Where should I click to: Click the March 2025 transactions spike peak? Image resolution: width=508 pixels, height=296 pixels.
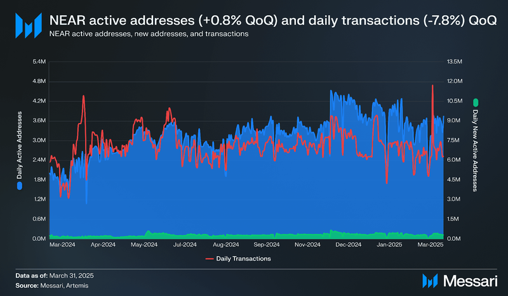pyautogui.click(x=432, y=86)
